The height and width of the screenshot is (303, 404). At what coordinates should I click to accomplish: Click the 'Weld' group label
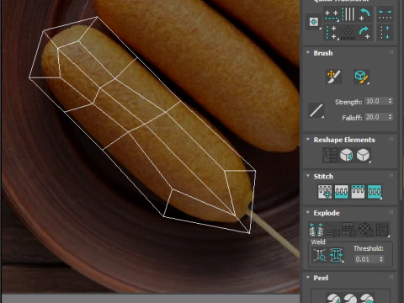click(318, 242)
